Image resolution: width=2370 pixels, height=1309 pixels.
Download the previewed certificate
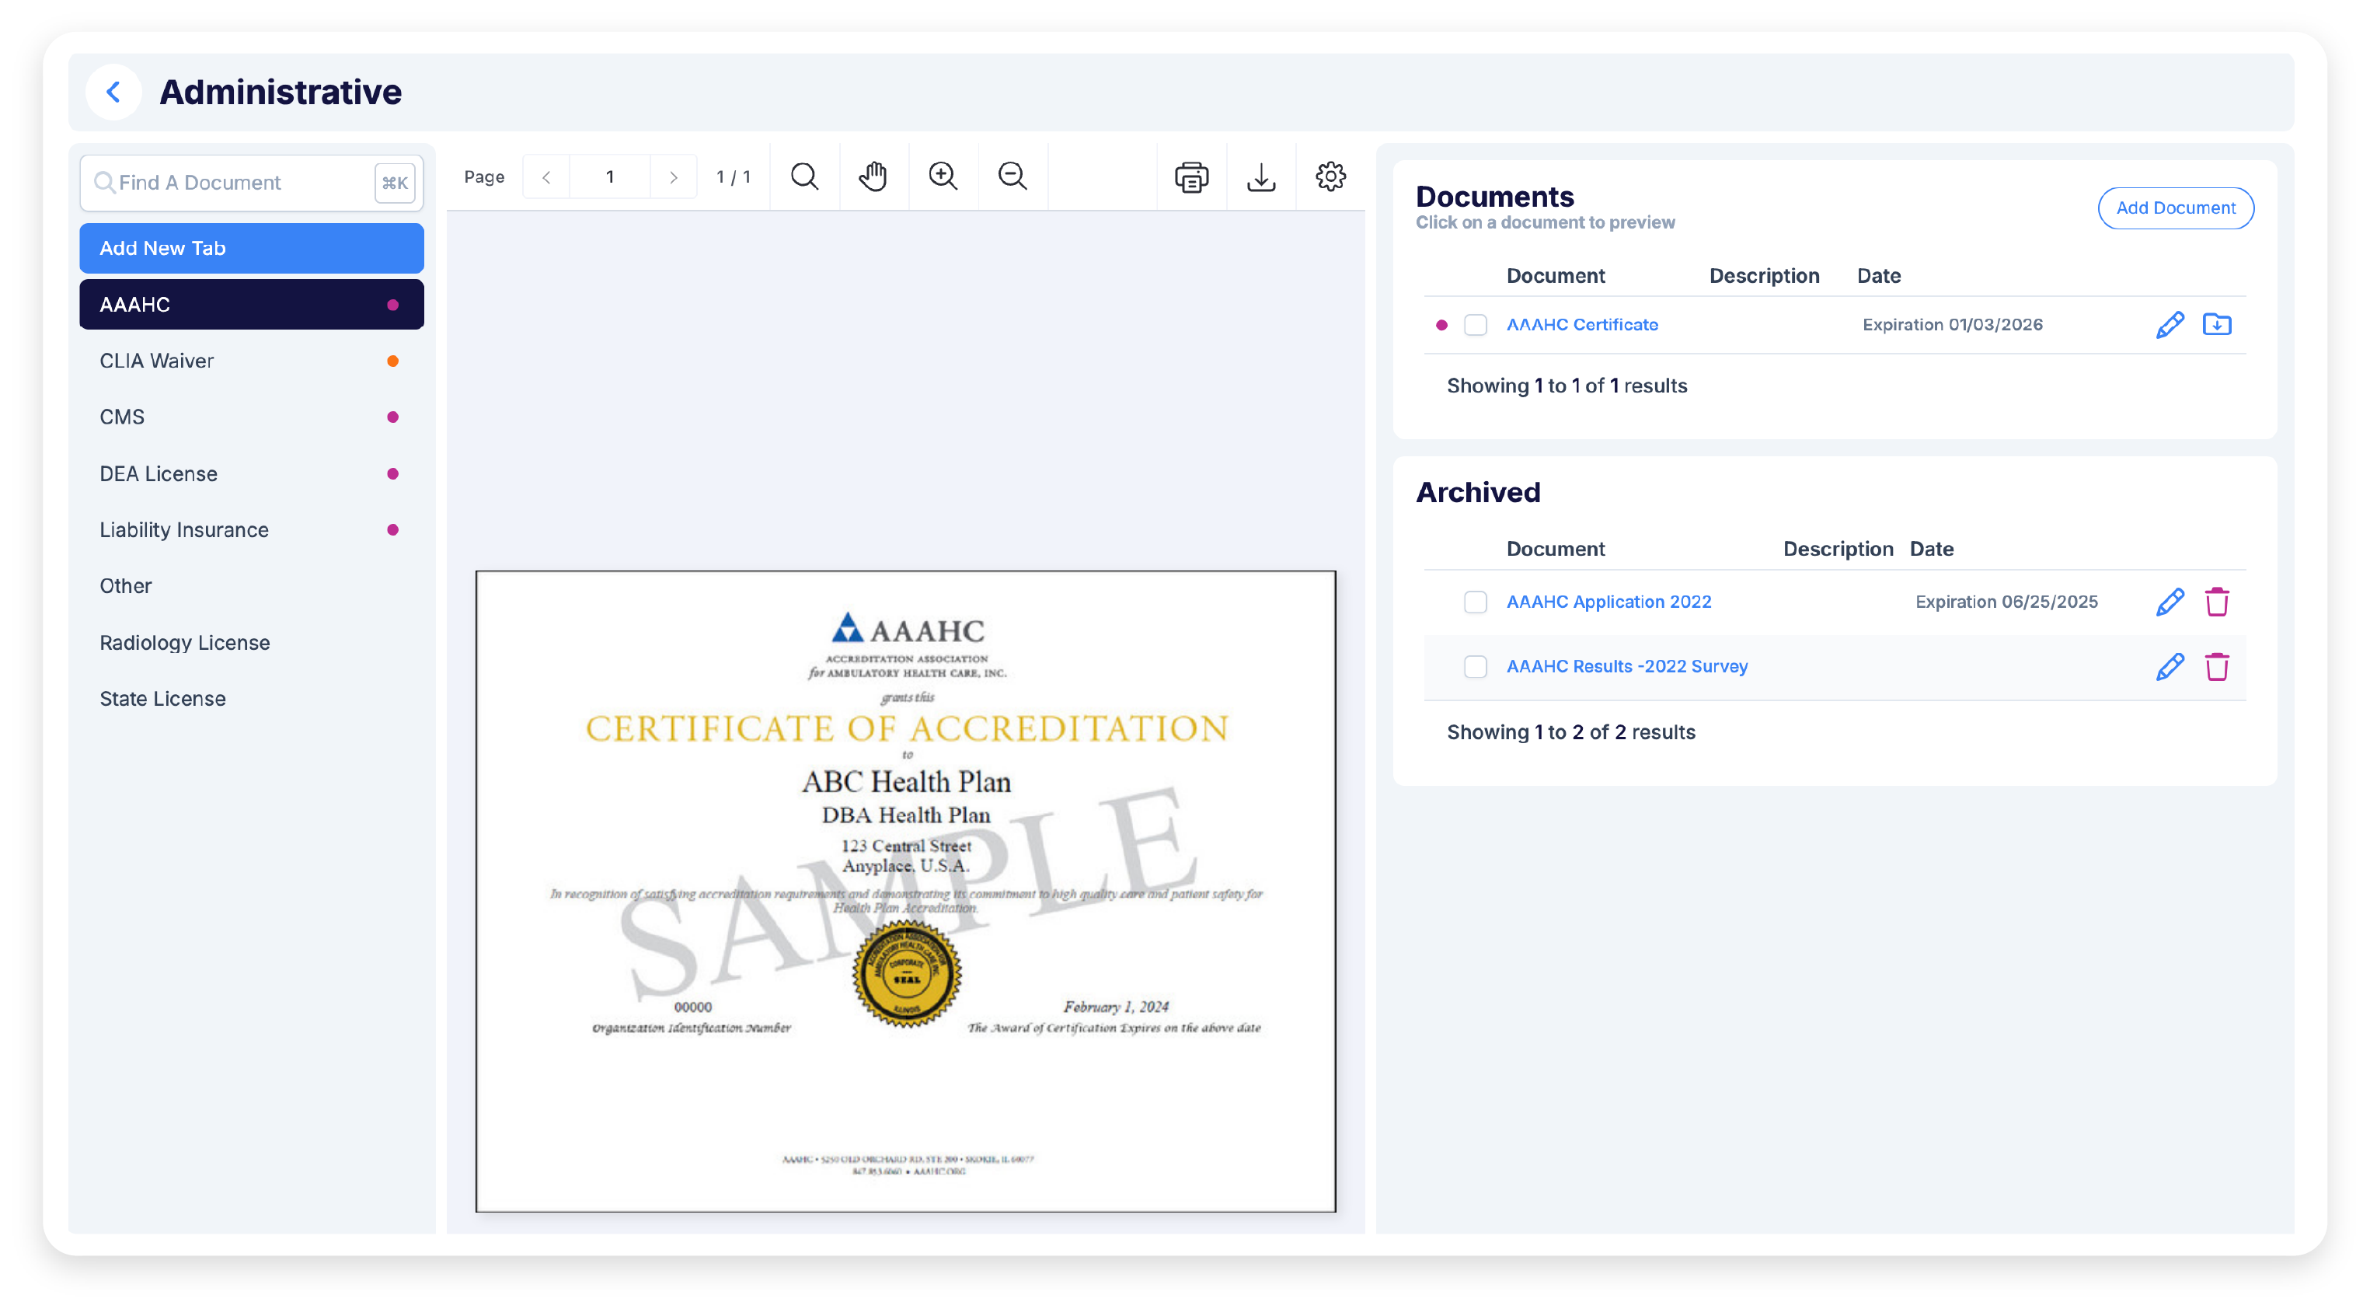pos(1260,176)
